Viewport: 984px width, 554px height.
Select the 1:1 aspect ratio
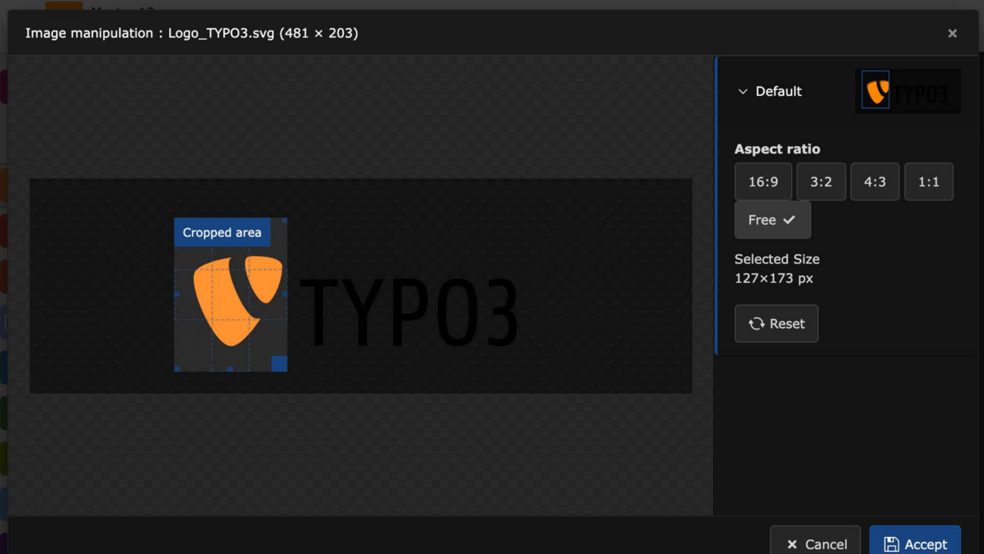(929, 182)
